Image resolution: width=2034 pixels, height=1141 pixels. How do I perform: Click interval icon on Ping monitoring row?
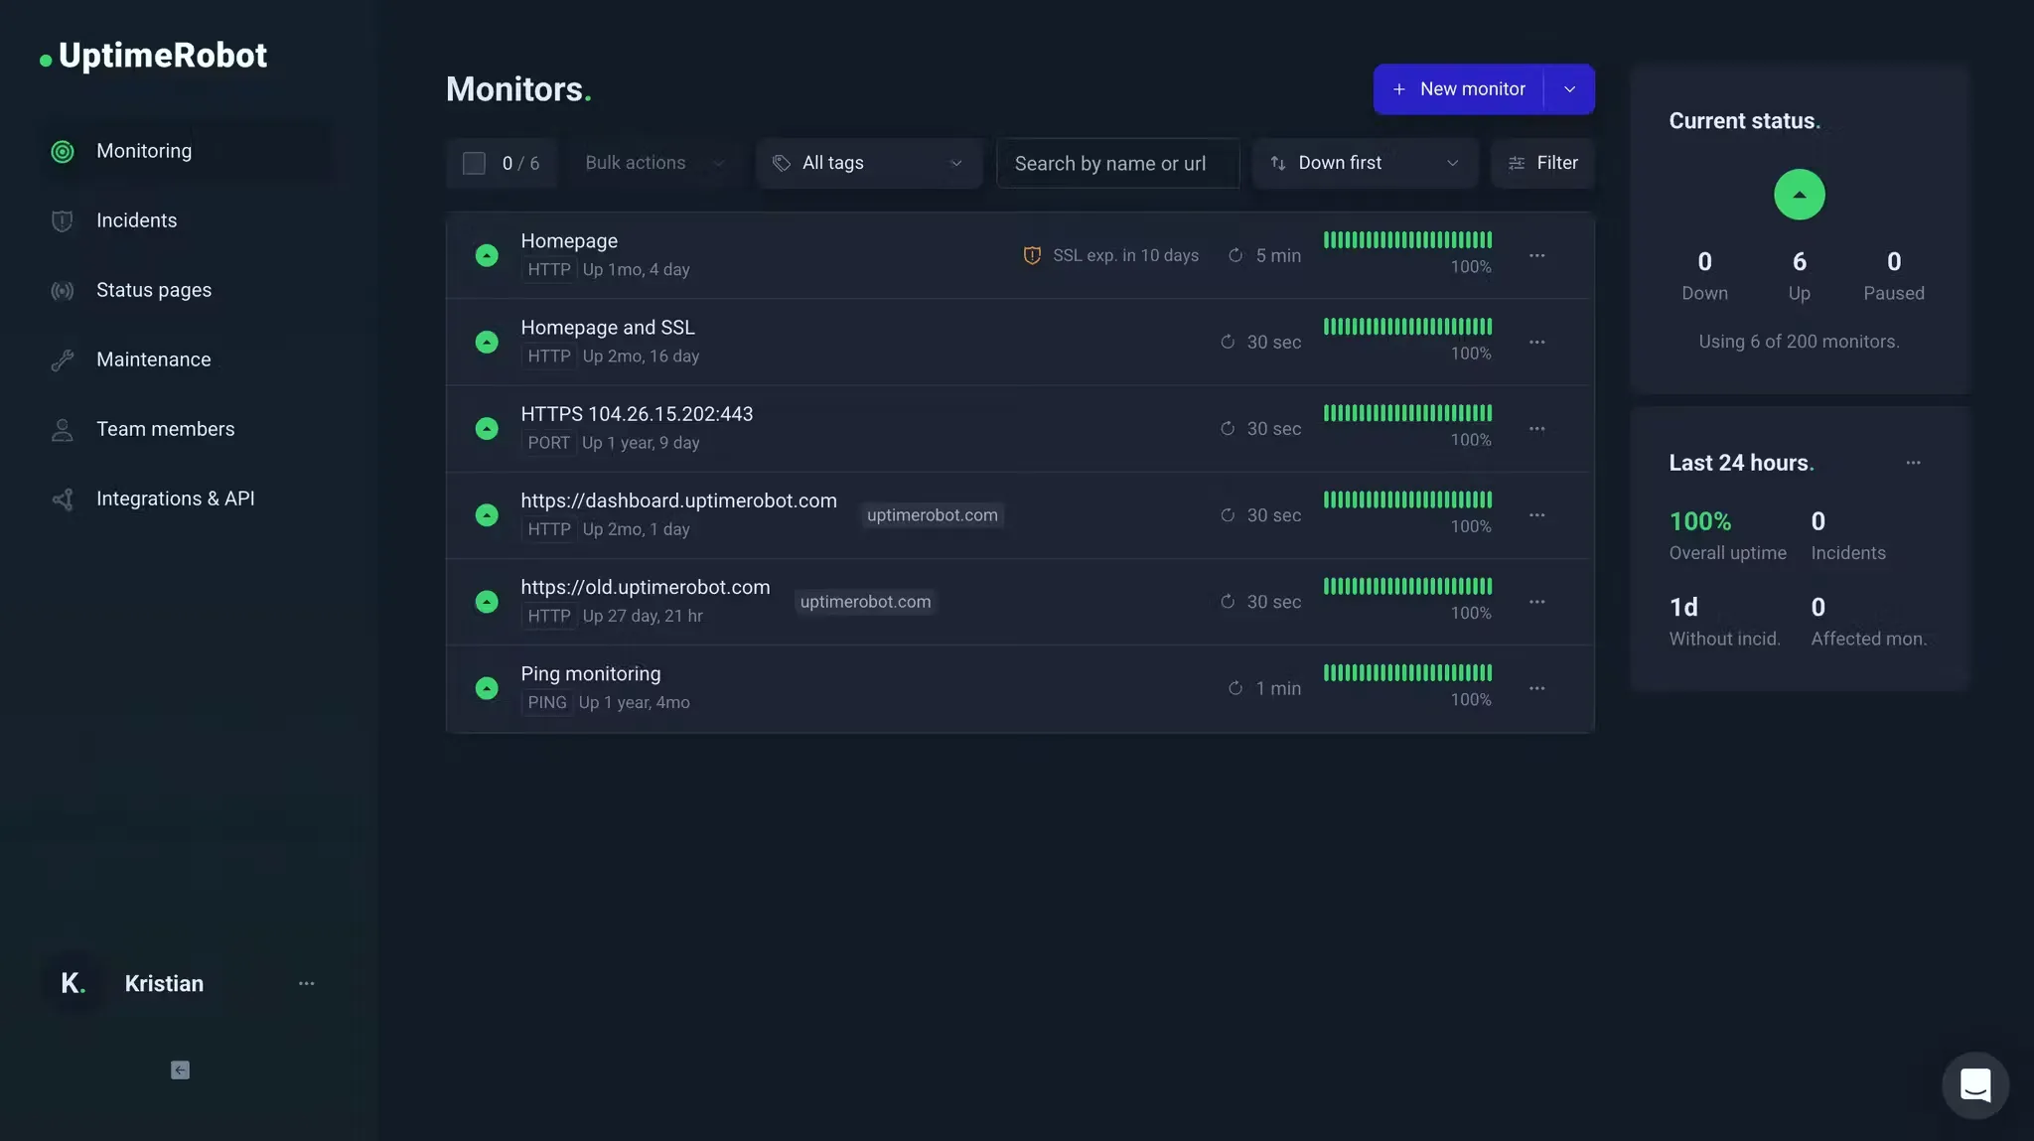(x=1235, y=688)
